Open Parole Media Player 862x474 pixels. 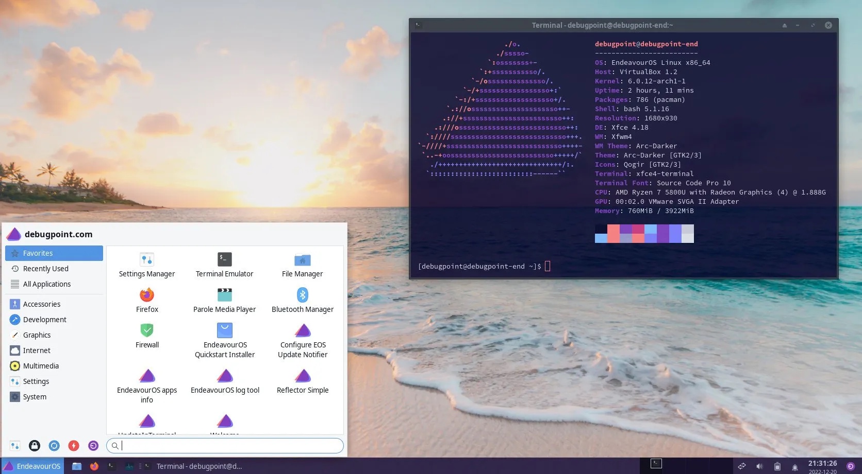[224, 300]
